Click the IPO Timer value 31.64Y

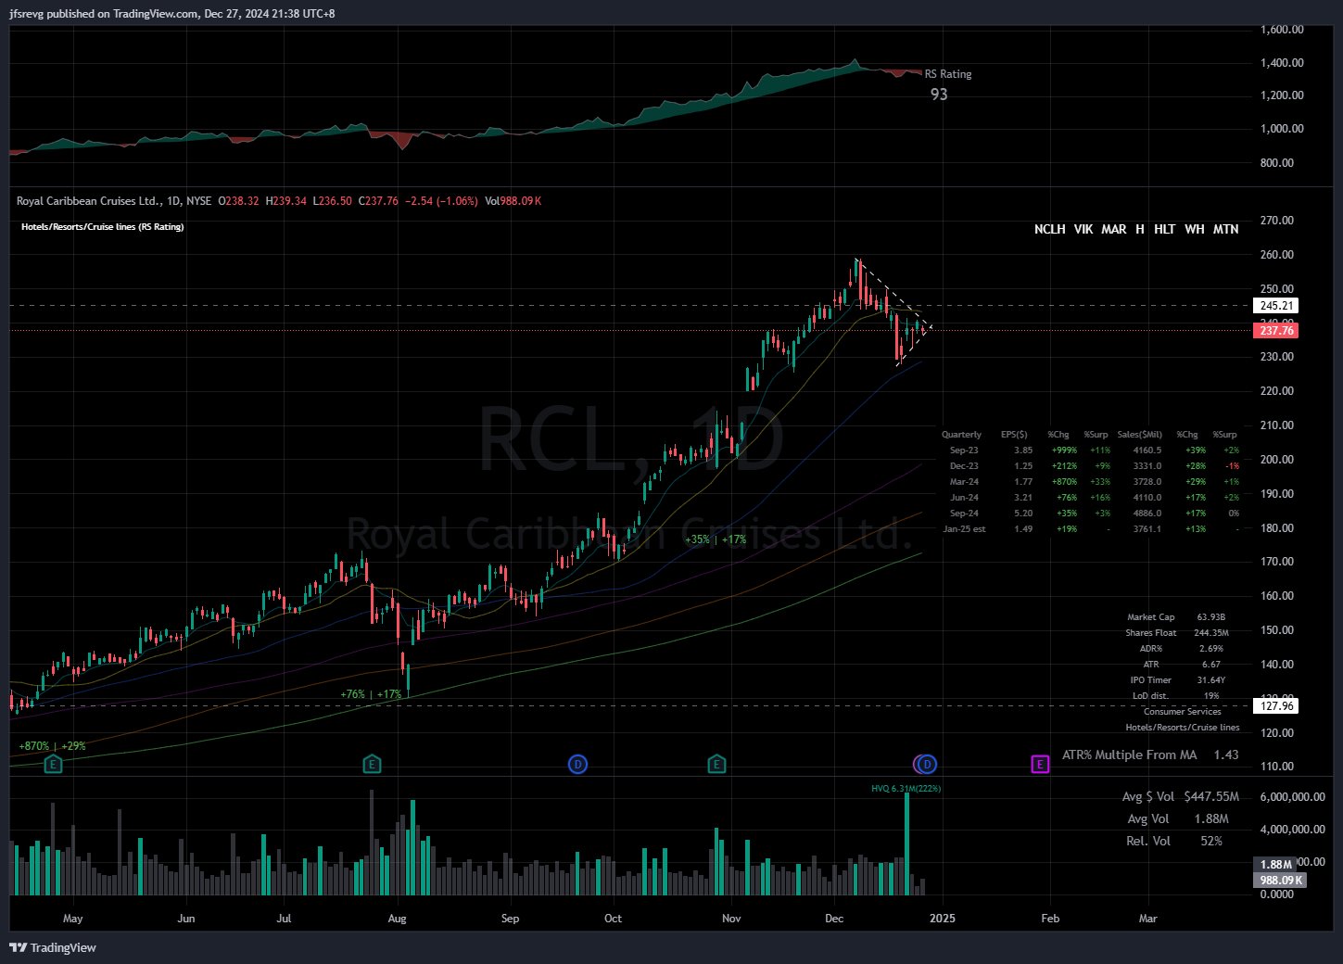(x=1211, y=680)
